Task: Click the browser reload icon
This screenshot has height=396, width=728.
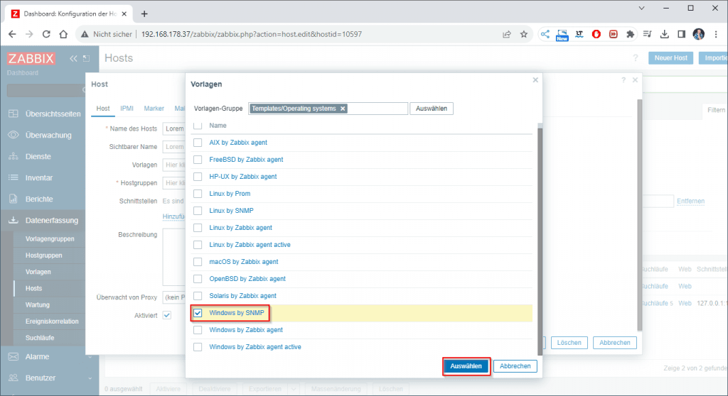Action: [47, 34]
